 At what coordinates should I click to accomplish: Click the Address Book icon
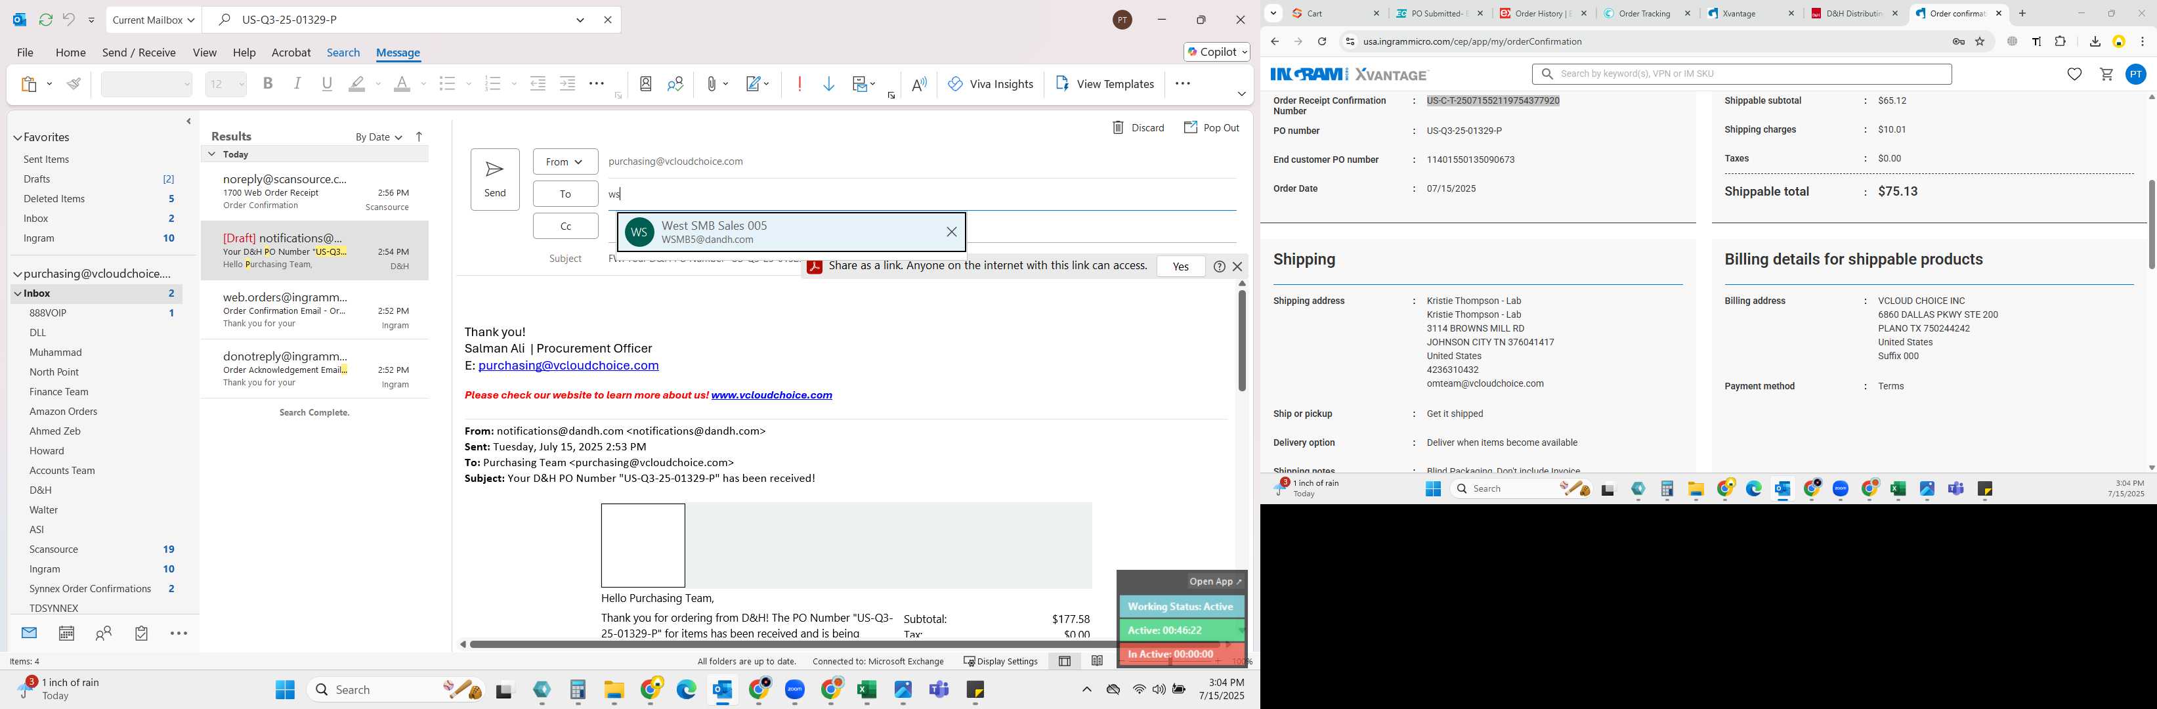pos(646,84)
